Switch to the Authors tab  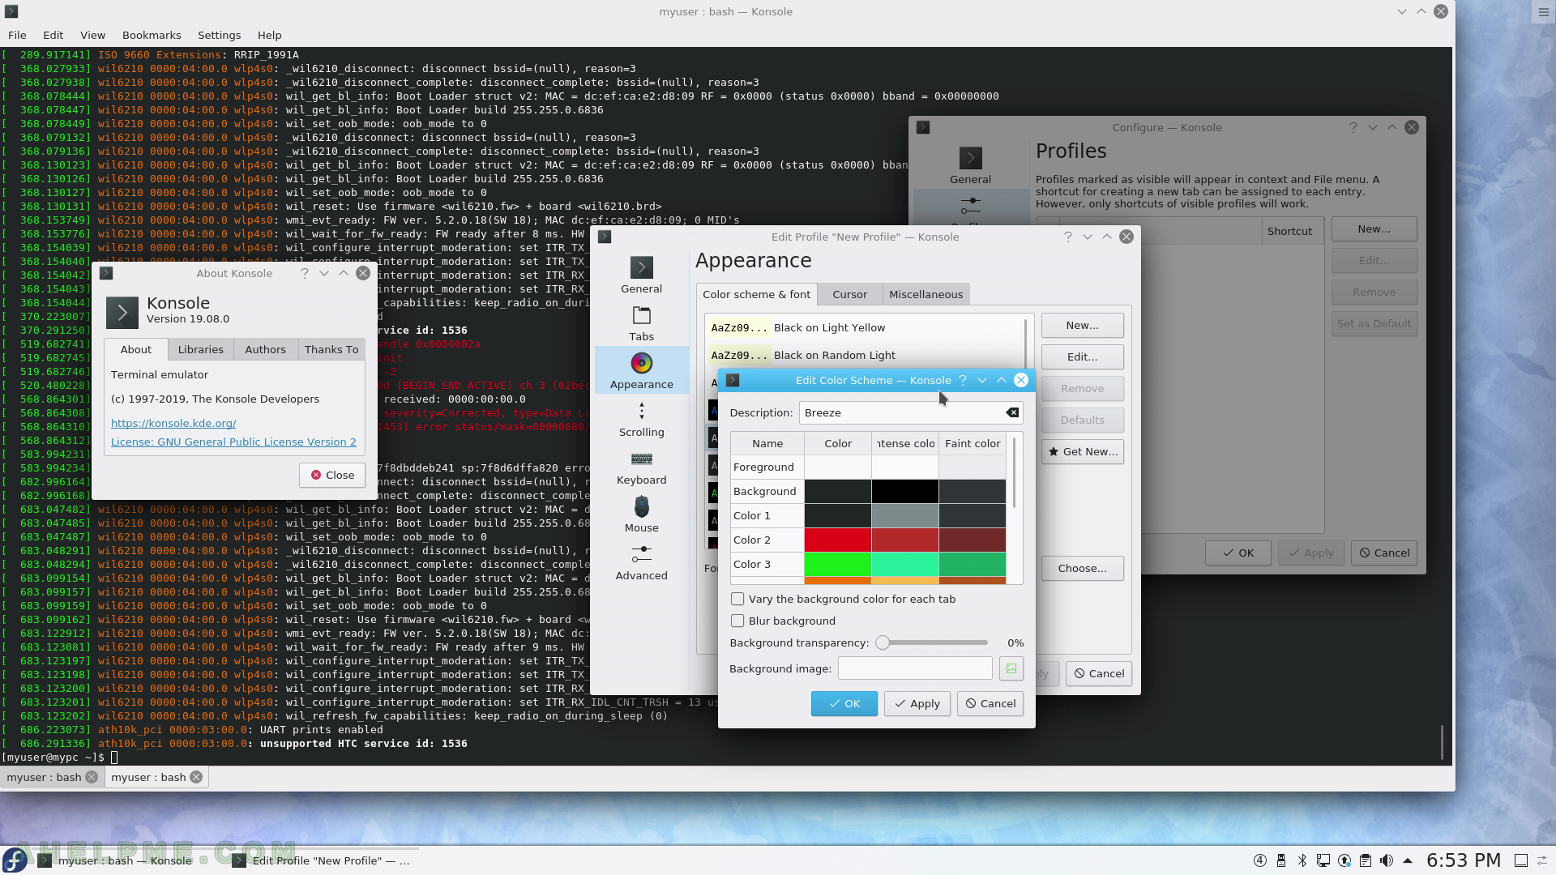coord(266,349)
